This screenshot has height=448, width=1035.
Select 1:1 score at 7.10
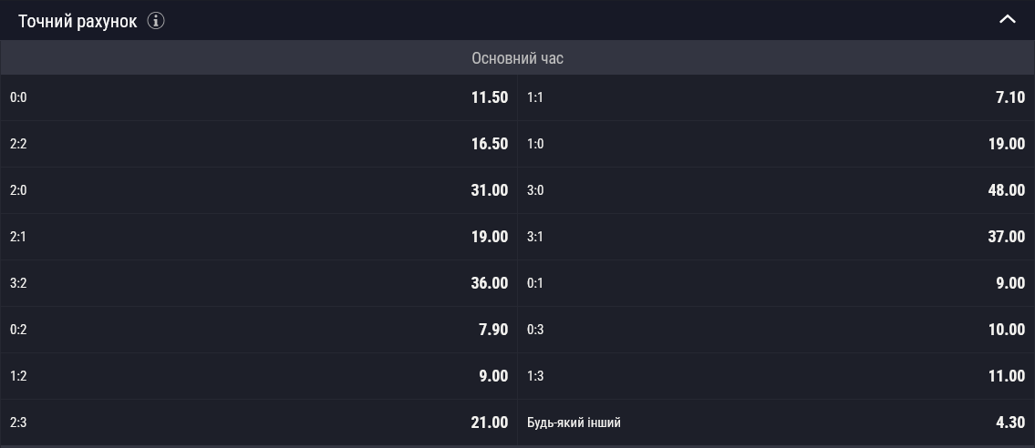[x=776, y=97]
